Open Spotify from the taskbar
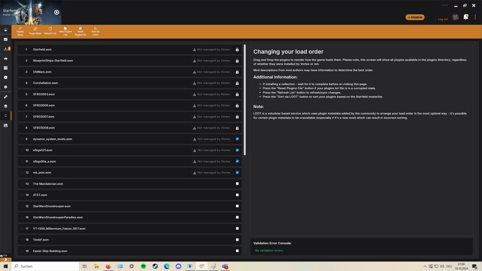482x271 pixels. 143,266
